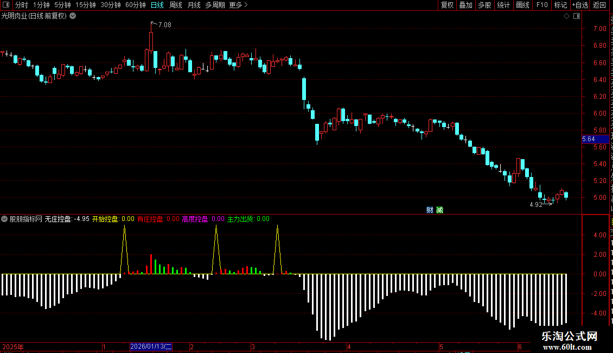Open the 统计 statistics tool
The width and height of the screenshot is (613, 353).
click(503, 5)
